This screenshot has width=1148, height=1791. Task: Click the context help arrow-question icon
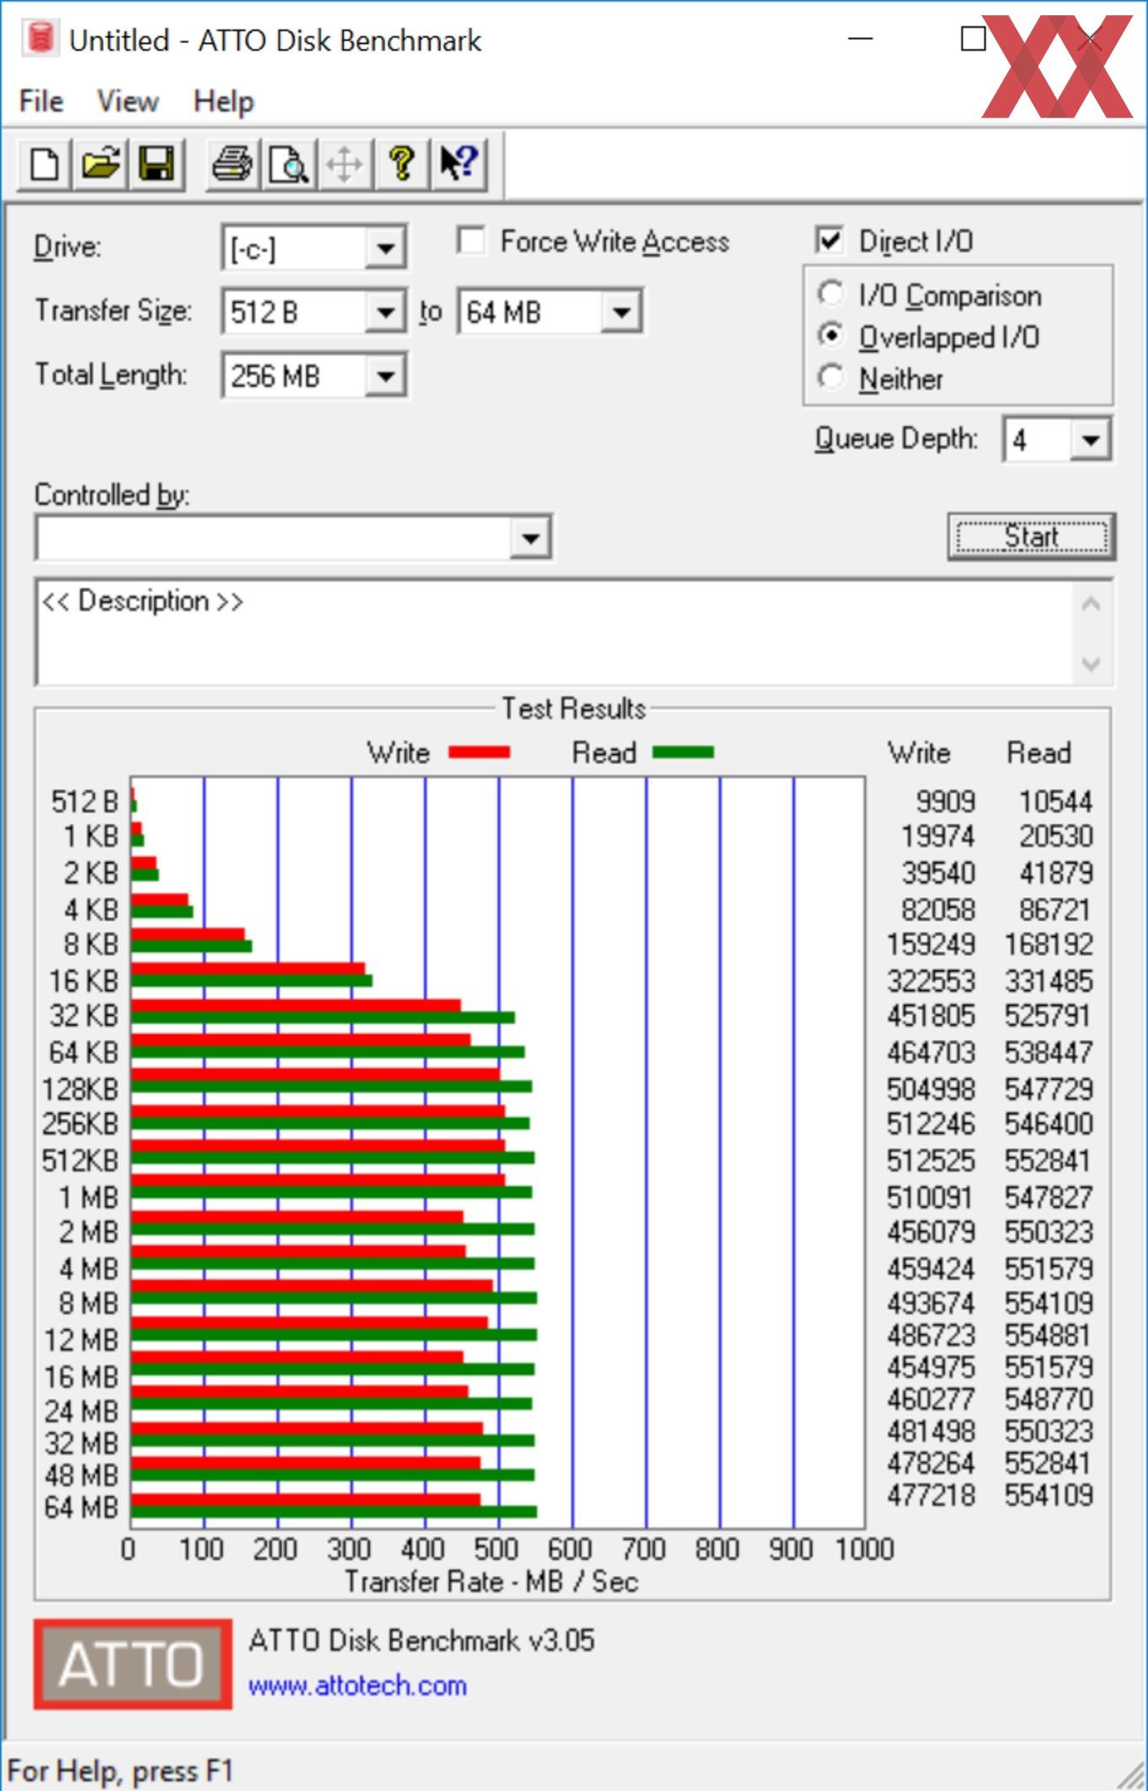point(458,163)
